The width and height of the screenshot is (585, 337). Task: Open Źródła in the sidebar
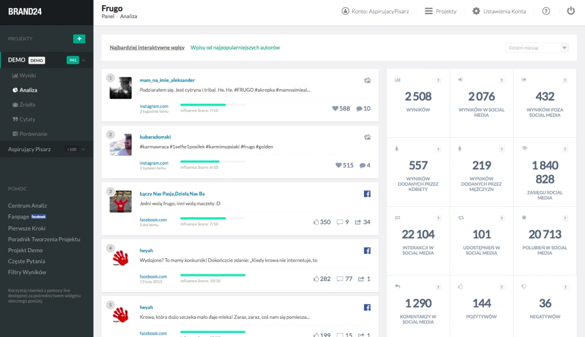27,105
